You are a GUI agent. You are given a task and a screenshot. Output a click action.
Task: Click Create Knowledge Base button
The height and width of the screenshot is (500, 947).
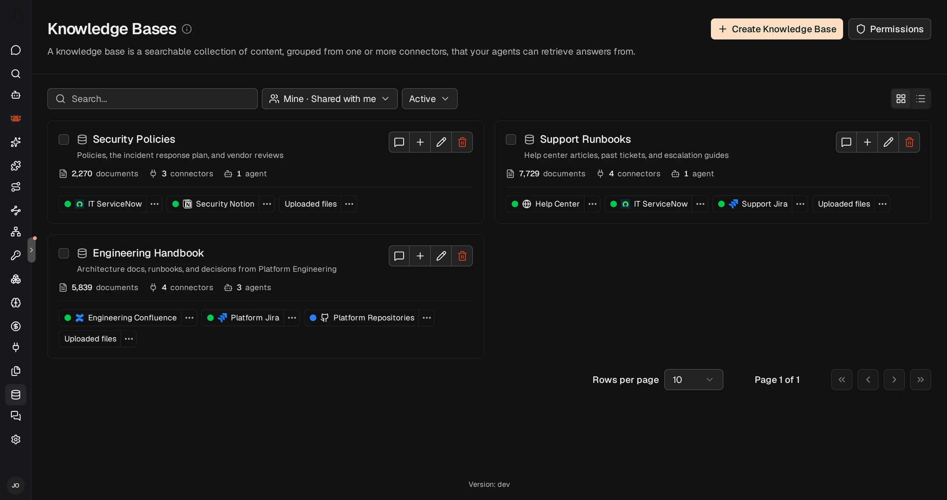click(x=777, y=29)
